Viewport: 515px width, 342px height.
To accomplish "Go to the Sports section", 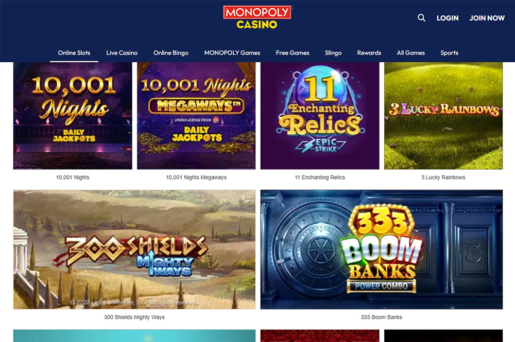I will pyautogui.click(x=449, y=53).
